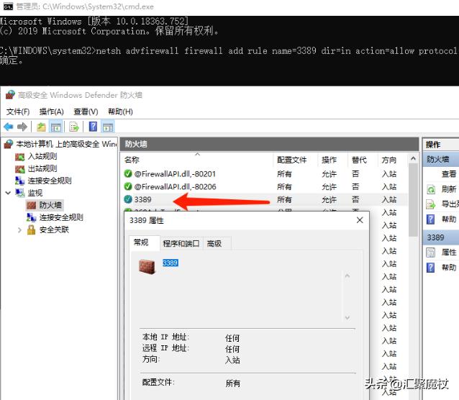Click the blue help question mark toolbar icon
The width and height of the screenshot is (459, 400).
point(93,127)
